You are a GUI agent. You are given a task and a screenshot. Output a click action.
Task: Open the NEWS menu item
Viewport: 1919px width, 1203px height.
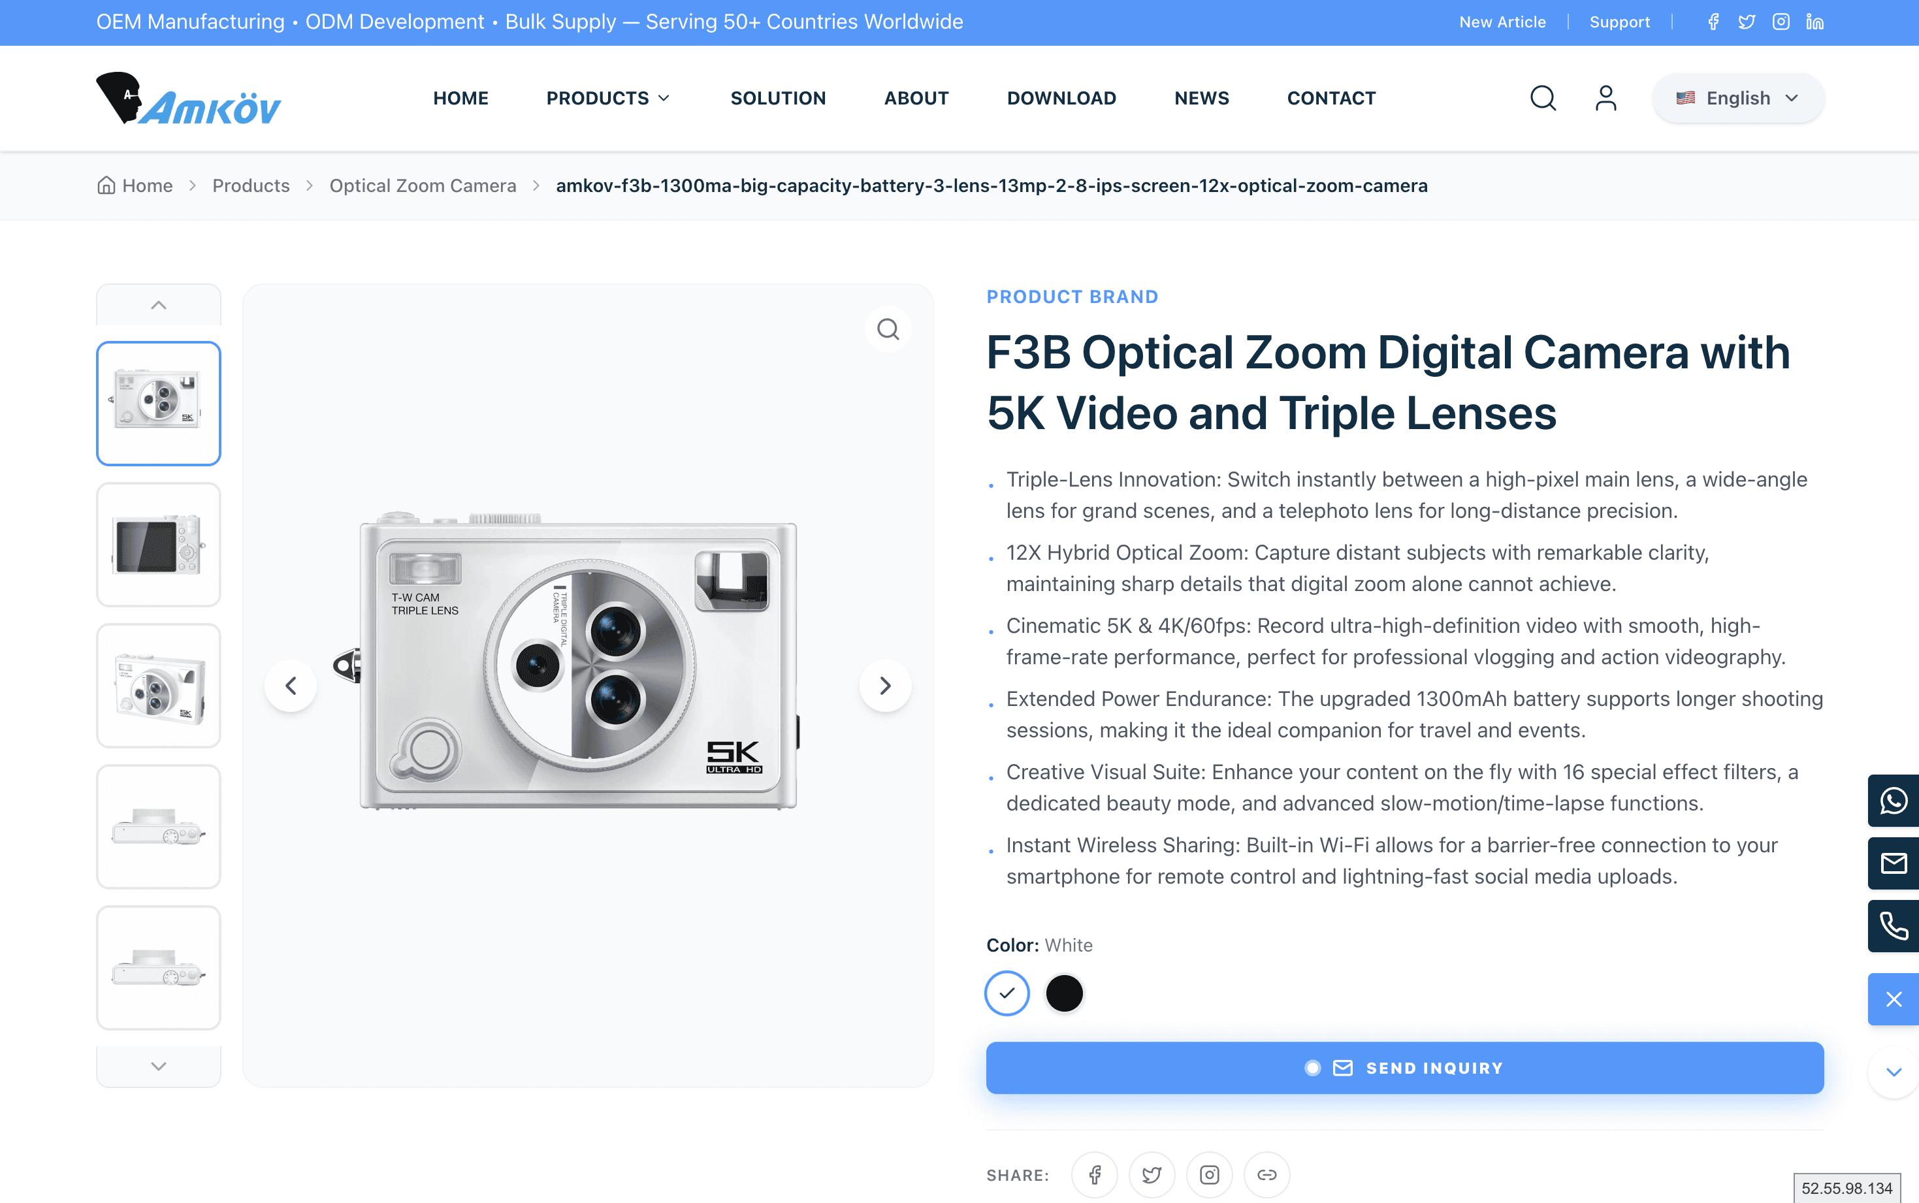click(x=1201, y=98)
